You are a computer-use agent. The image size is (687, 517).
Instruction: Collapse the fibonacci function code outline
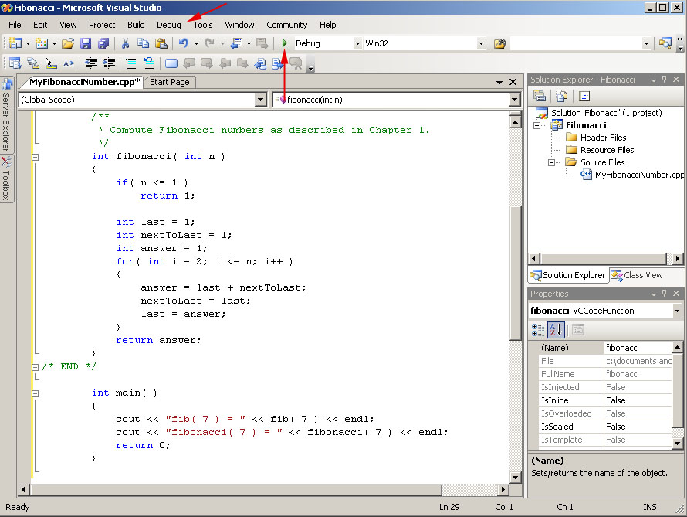36,157
